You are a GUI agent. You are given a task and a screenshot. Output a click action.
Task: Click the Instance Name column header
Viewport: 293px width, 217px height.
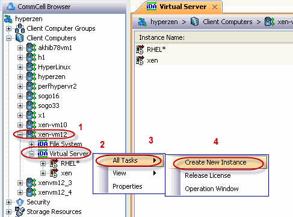(214, 37)
